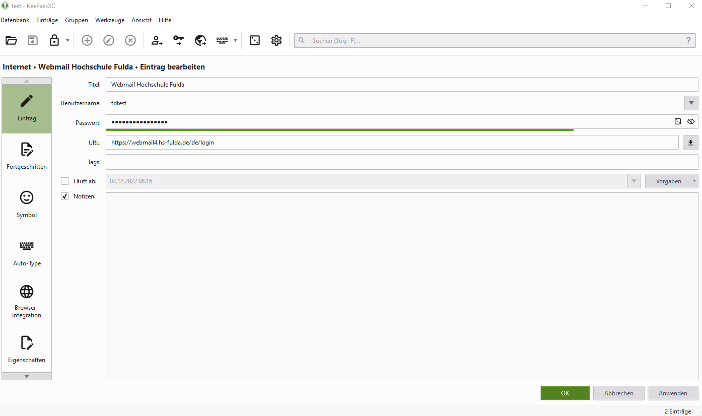Screen dimensions: 702x416
Task: Open settings via the gear icon
Action: point(276,41)
